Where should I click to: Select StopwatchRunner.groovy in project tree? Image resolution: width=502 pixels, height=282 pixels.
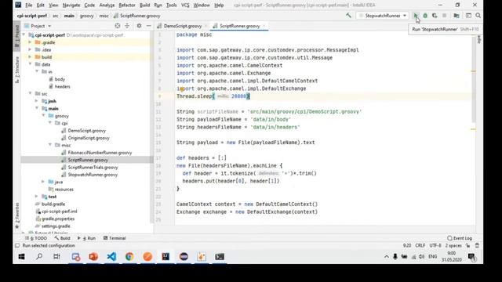pyautogui.click(x=93, y=175)
